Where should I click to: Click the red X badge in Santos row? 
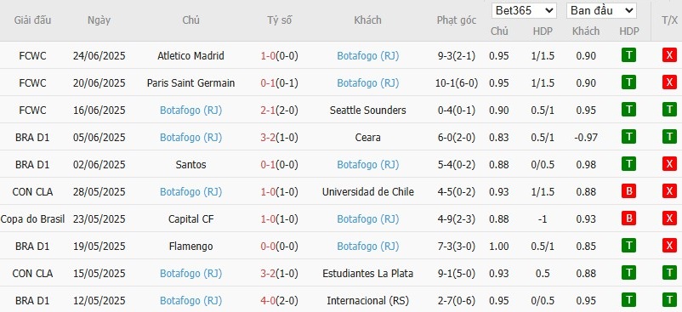point(669,164)
